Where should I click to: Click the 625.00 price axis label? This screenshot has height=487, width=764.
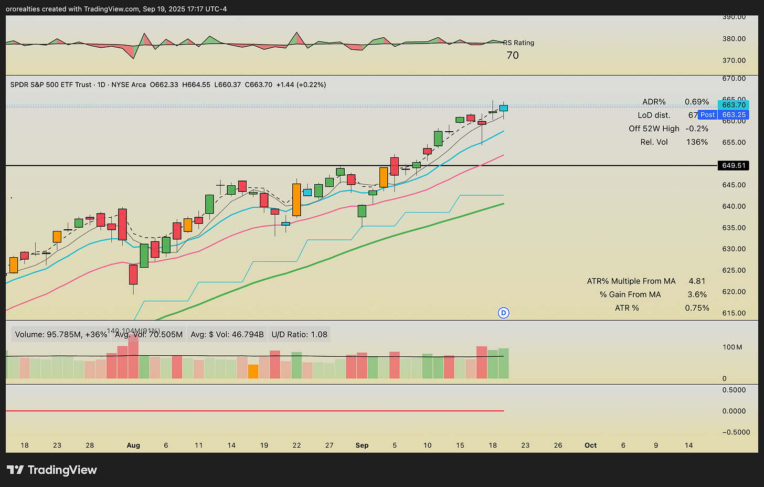click(734, 270)
